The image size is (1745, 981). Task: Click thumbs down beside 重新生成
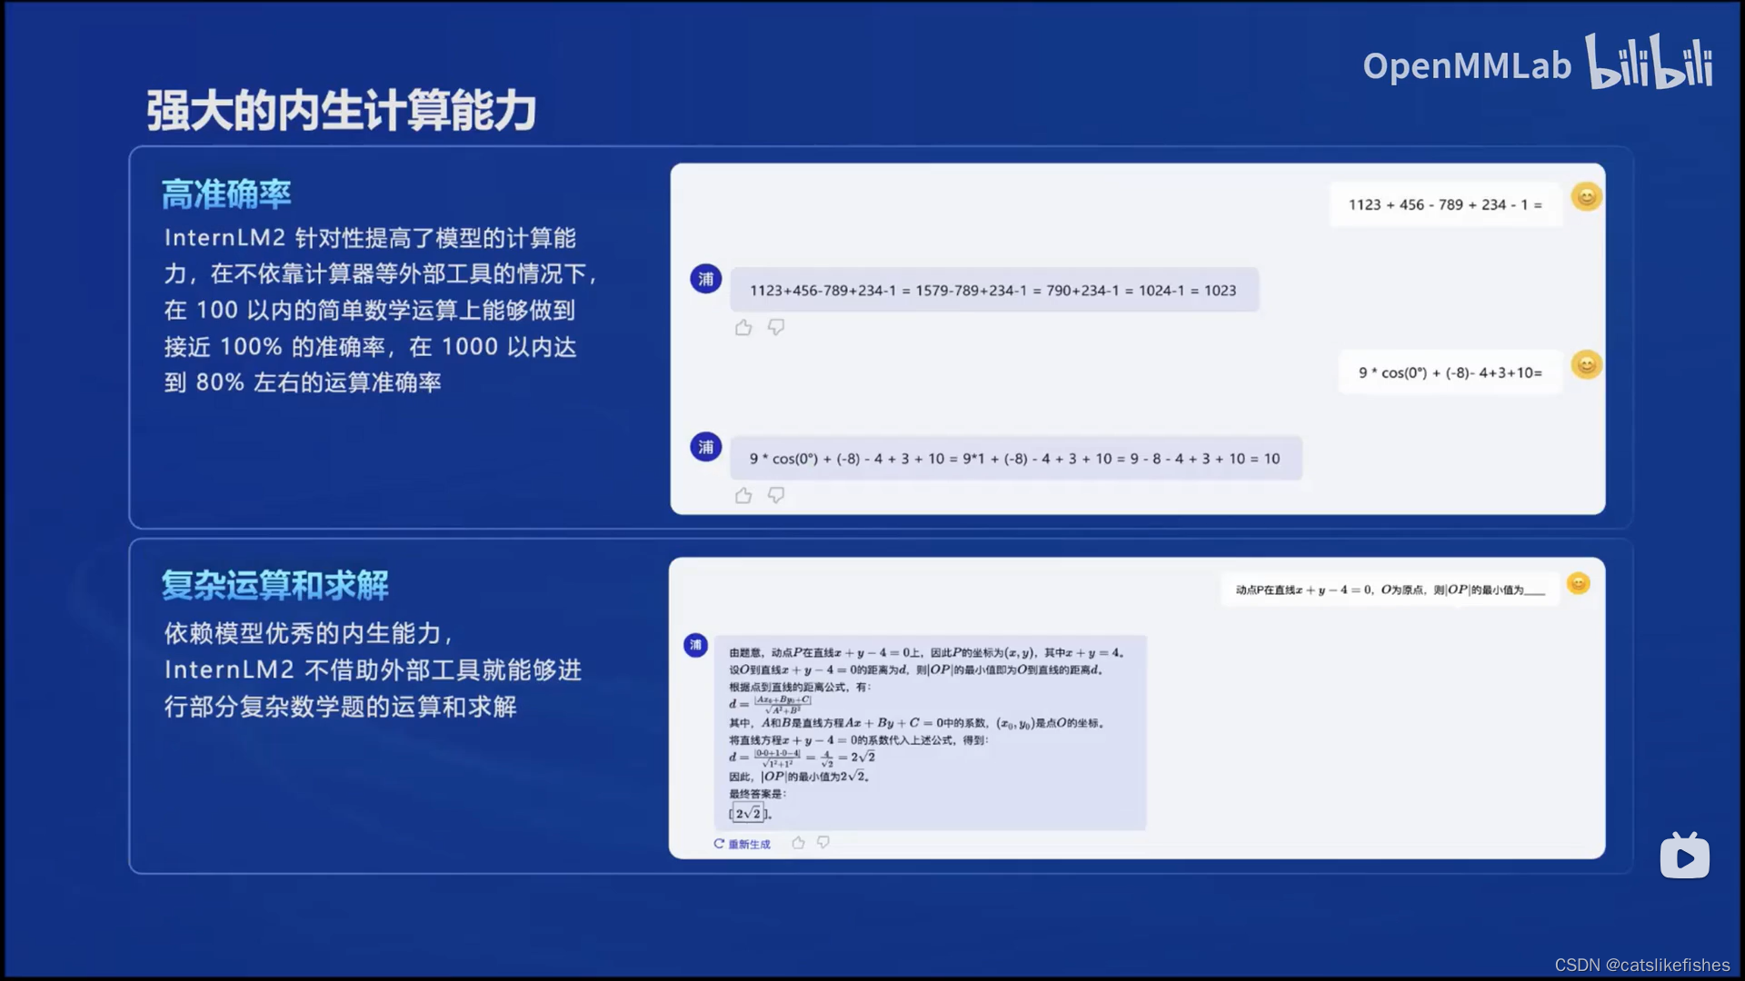coord(823,843)
